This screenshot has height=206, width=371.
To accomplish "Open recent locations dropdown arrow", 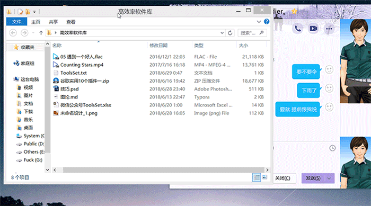I will (33, 33).
